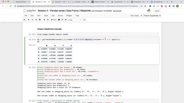This screenshot has width=184, height=103.
Task: Open the View menu
Action: 39,15
